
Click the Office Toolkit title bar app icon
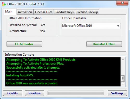point(4,4)
